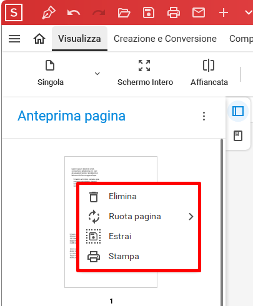Screen dimensions: 253x306
Task: Expand quick toolbar chevron at top right
Action: tap(248, 12)
